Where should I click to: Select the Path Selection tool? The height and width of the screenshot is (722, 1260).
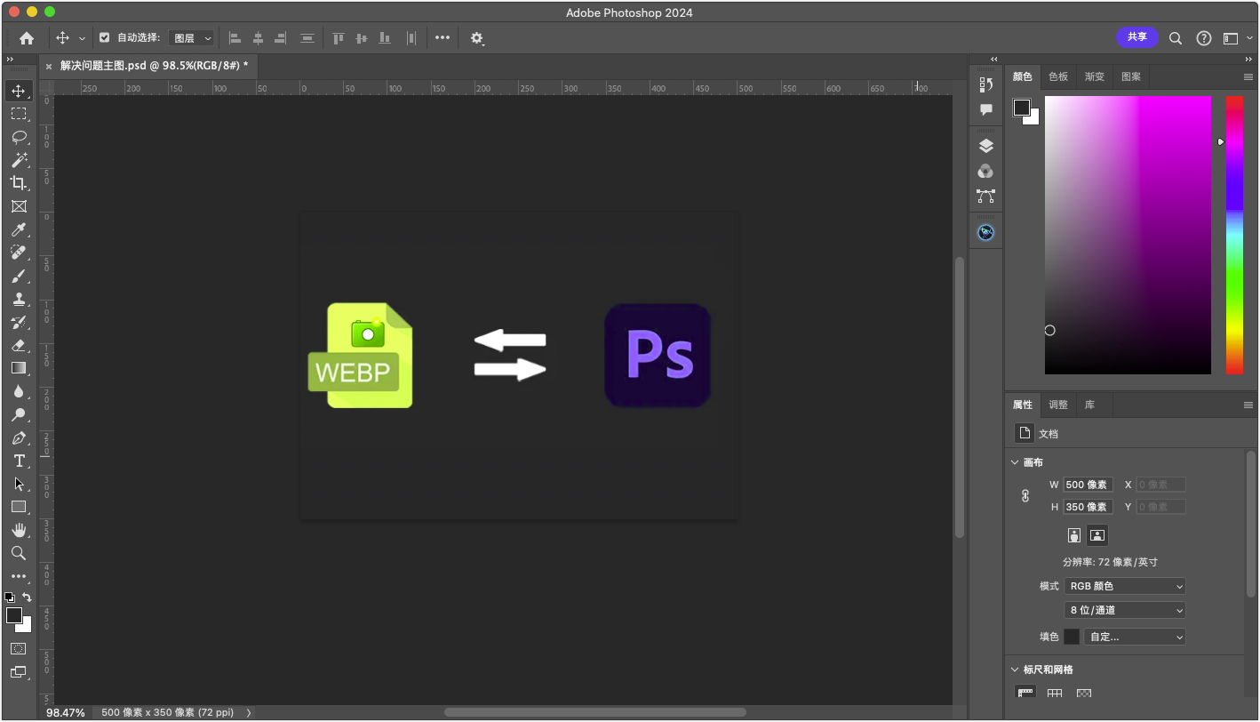tap(19, 484)
